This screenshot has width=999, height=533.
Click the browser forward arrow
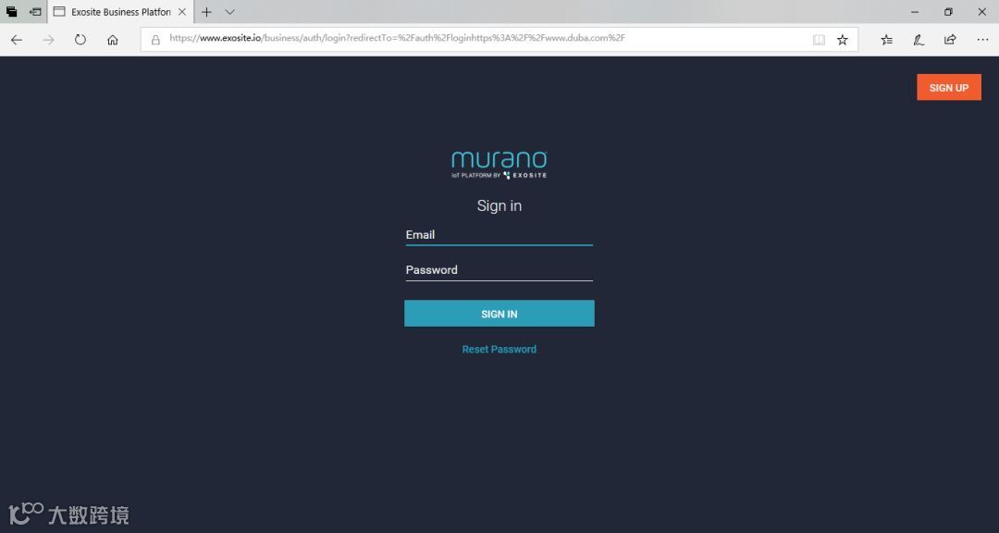(48, 40)
